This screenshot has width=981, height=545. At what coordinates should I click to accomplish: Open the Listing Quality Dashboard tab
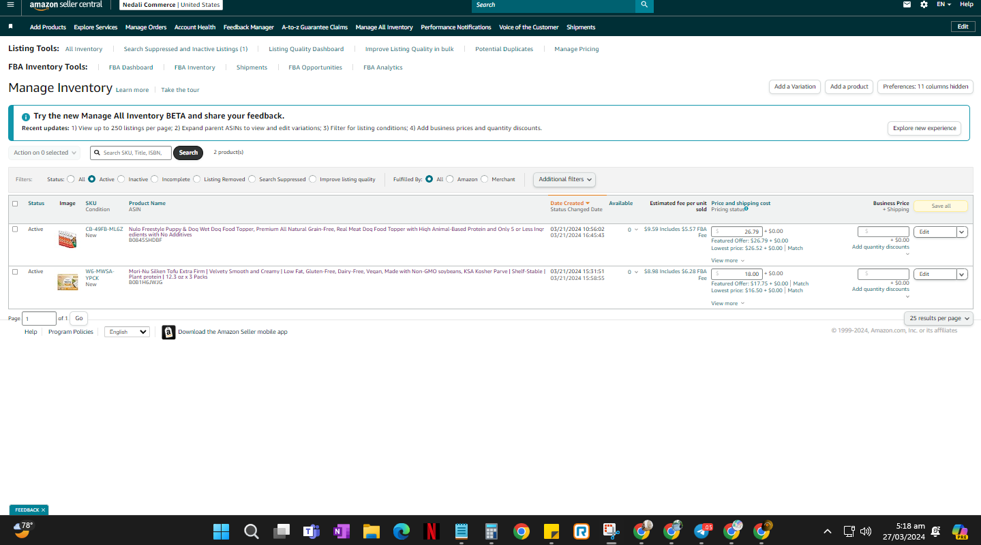(306, 49)
